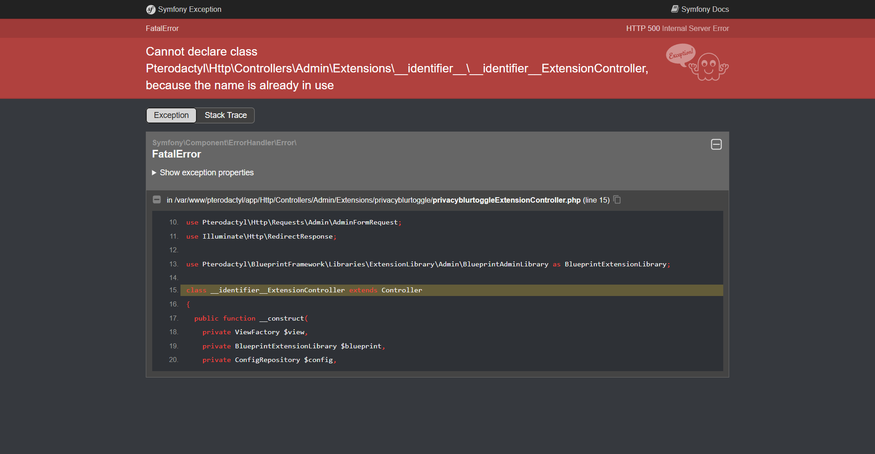
Task: Click the FatalError label in red bar
Action: click(x=162, y=28)
